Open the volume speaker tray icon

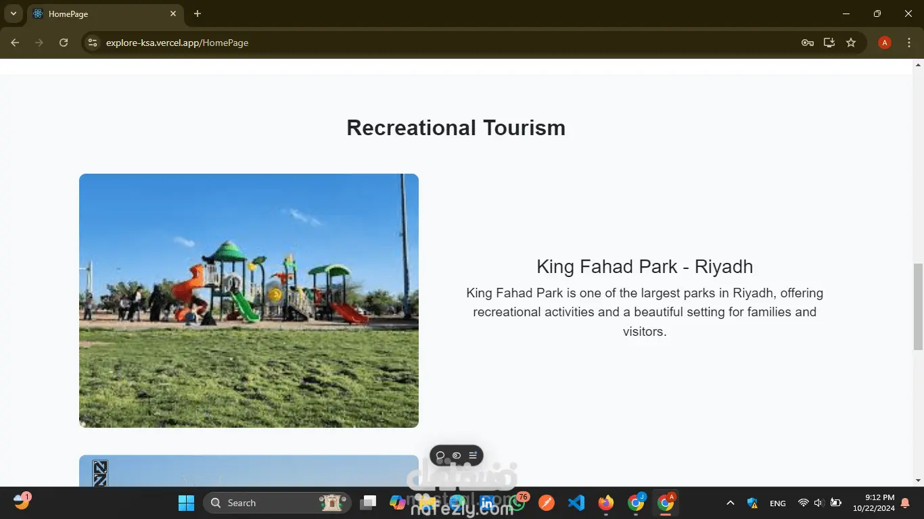tap(818, 503)
